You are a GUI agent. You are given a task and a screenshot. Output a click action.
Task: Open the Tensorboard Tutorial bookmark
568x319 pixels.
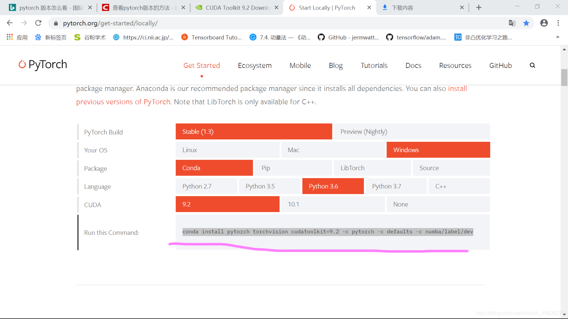[x=211, y=37]
